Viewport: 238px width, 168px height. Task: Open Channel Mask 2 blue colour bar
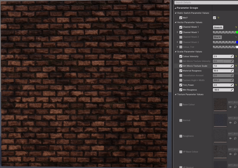pos(225,42)
